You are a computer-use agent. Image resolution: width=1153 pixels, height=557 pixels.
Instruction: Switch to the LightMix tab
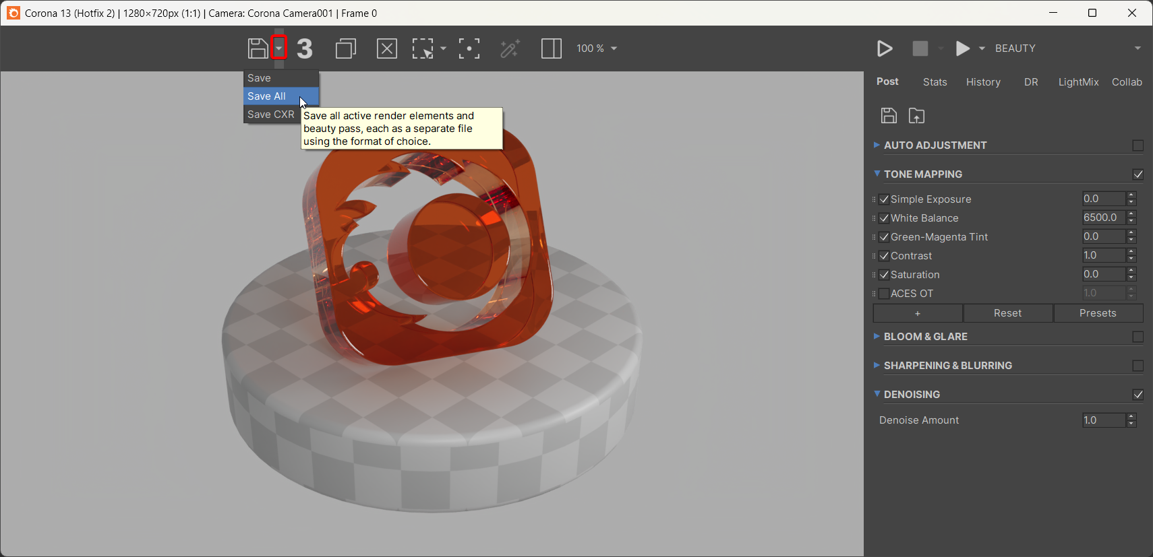pos(1078,82)
